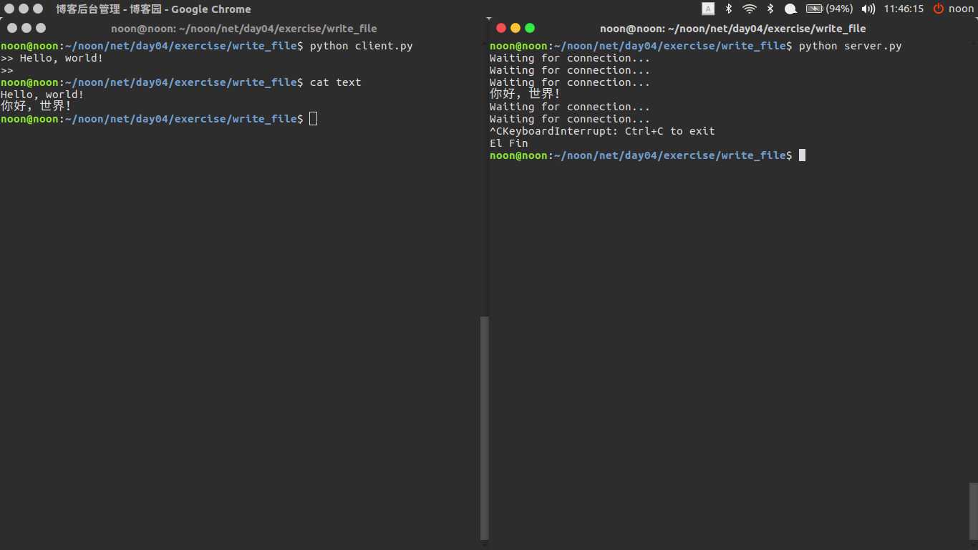Viewport: 978px width, 550px height.
Task: Click the 'cat text' command
Action: pyautogui.click(x=336, y=82)
